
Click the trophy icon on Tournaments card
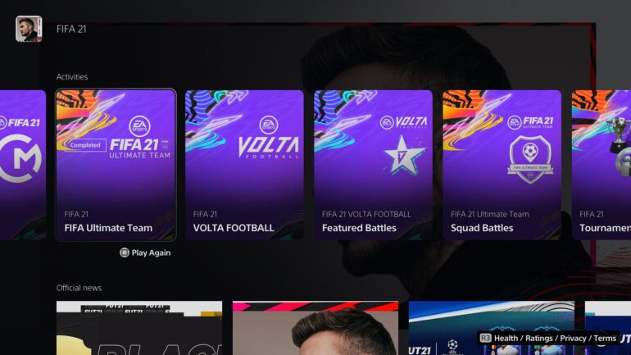click(x=619, y=135)
